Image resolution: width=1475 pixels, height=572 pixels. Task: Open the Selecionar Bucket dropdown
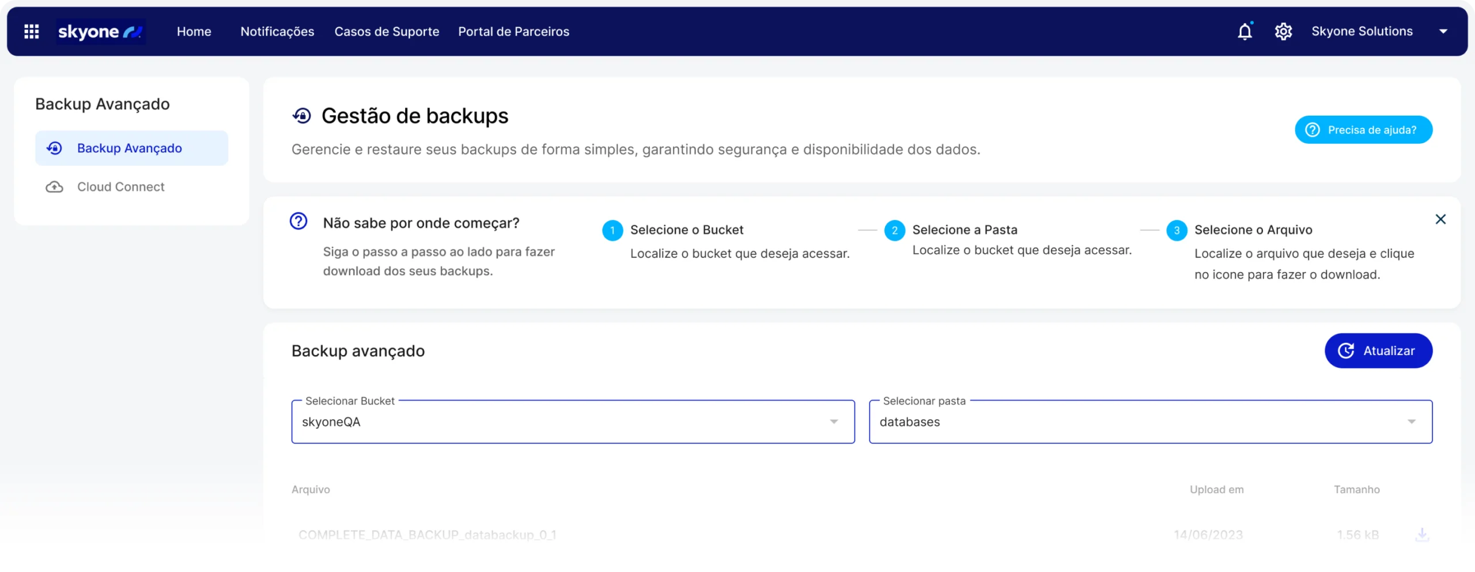(x=834, y=422)
